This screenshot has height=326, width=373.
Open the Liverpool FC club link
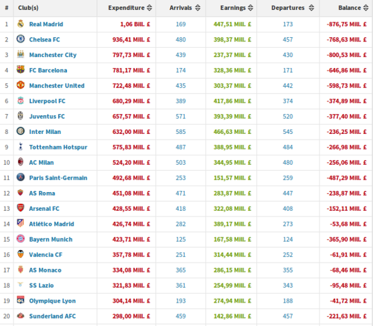[x=47, y=101]
